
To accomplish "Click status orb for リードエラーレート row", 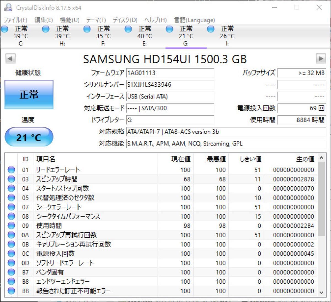I will pyautogui.click(x=11, y=170).
